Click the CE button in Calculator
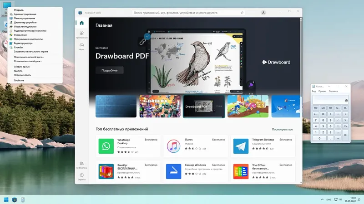 click(323, 114)
